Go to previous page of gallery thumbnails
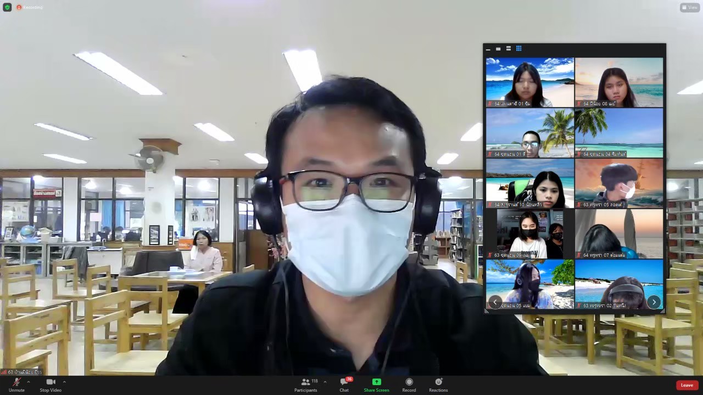703x395 pixels. (495, 302)
